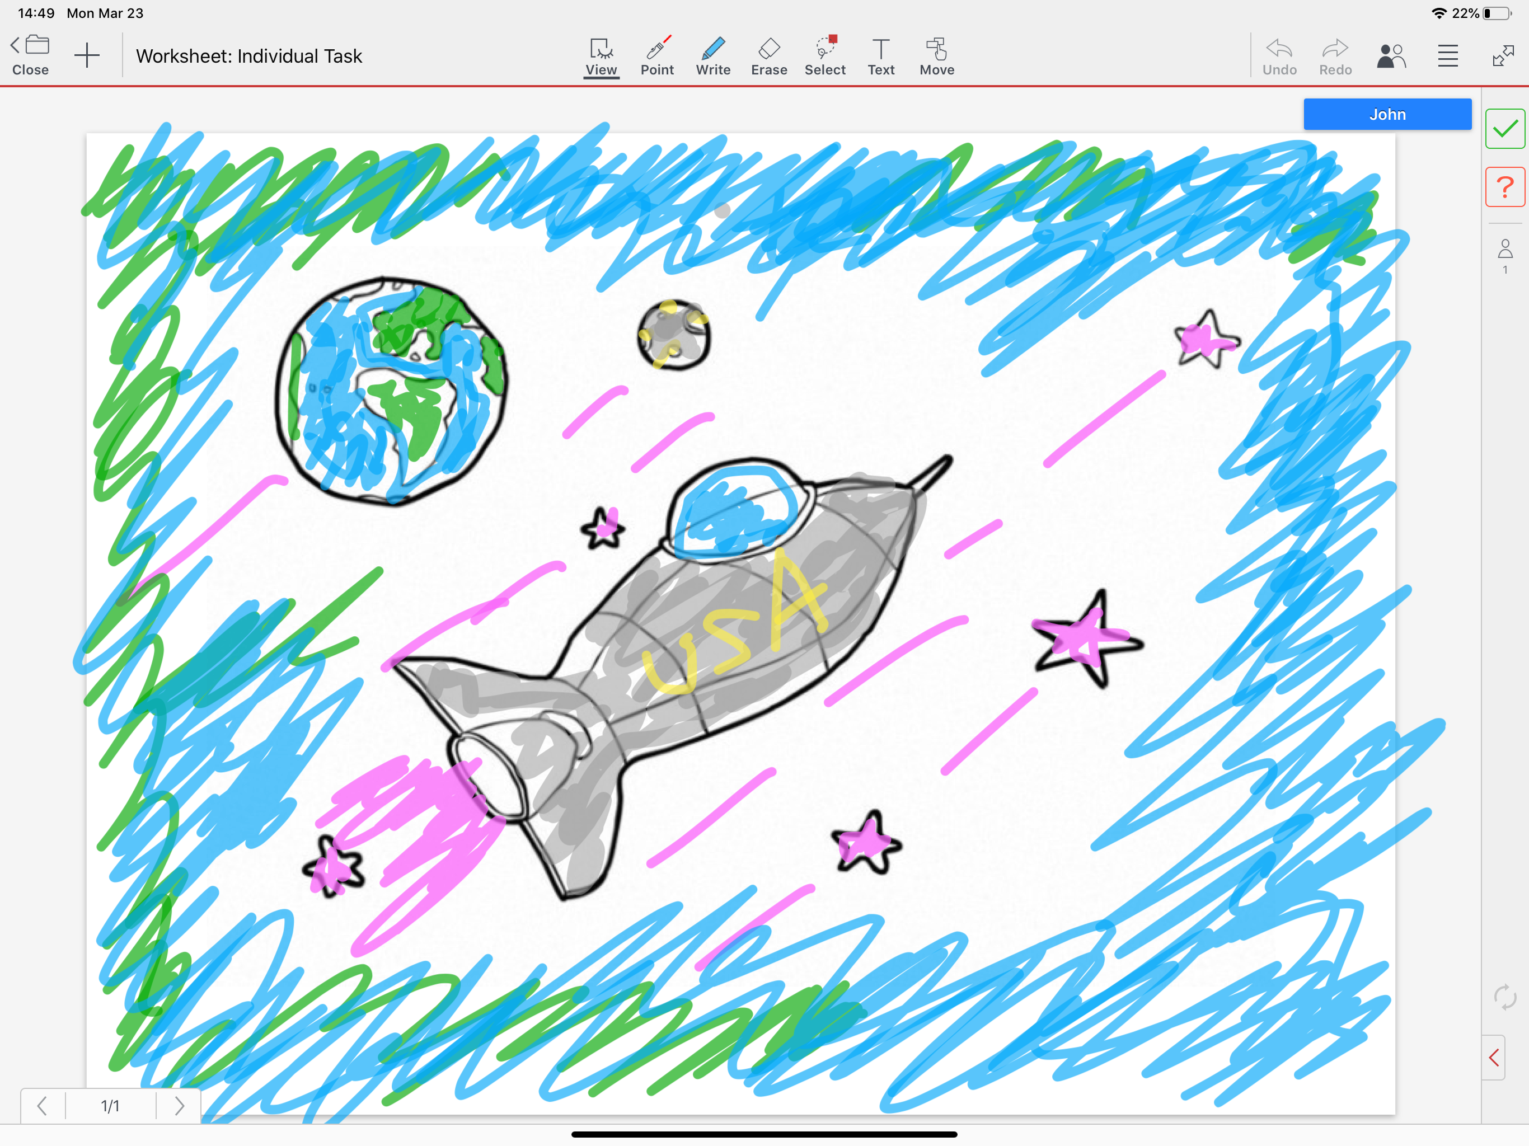This screenshot has height=1146, width=1529.
Task: Open the hamburger menu
Action: pyautogui.click(x=1447, y=56)
